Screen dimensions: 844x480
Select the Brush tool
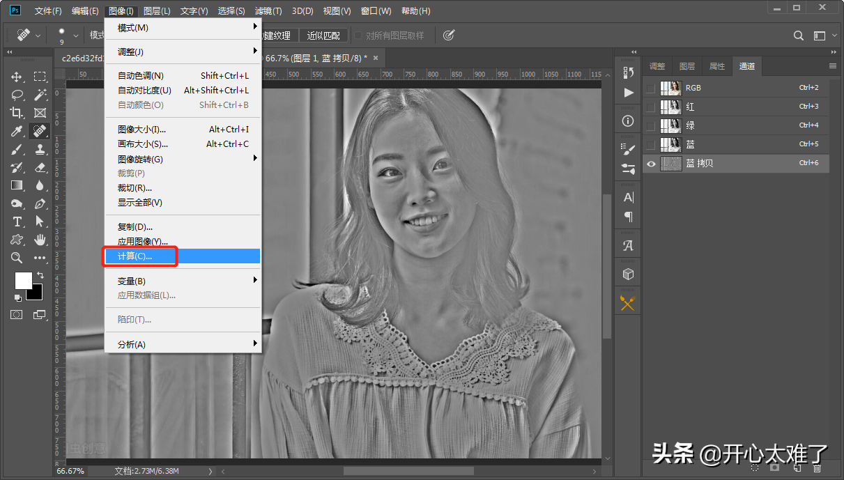pyautogui.click(x=17, y=149)
